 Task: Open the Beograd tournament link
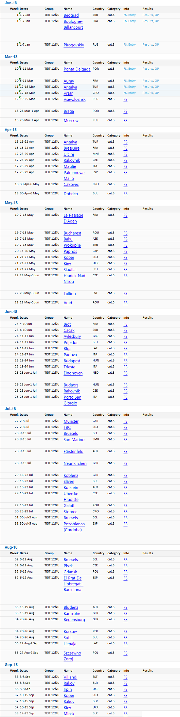(x=71, y=15)
